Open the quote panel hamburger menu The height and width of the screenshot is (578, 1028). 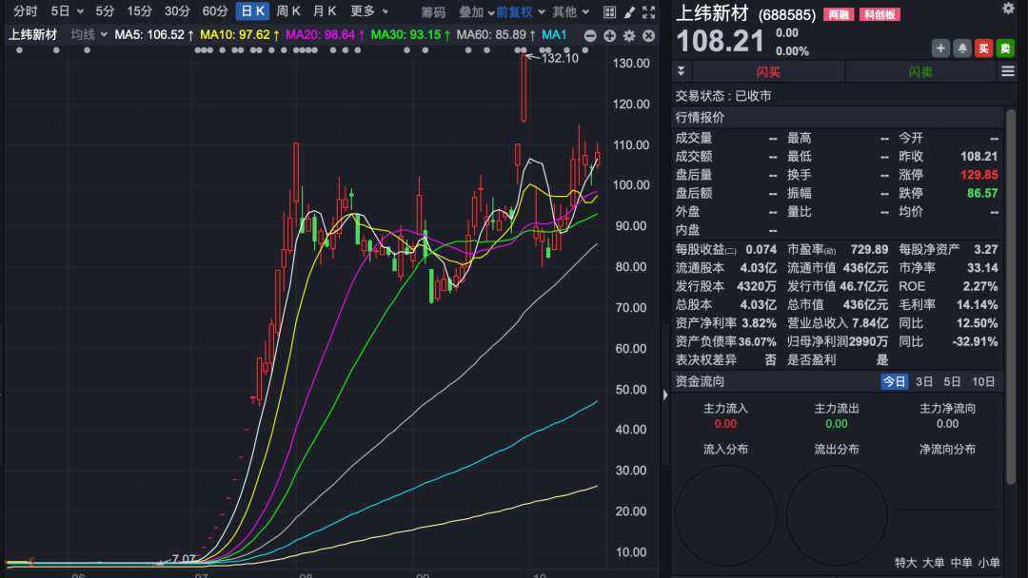[1007, 71]
